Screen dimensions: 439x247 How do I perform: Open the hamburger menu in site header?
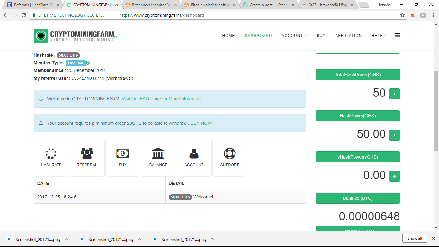point(398,35)
